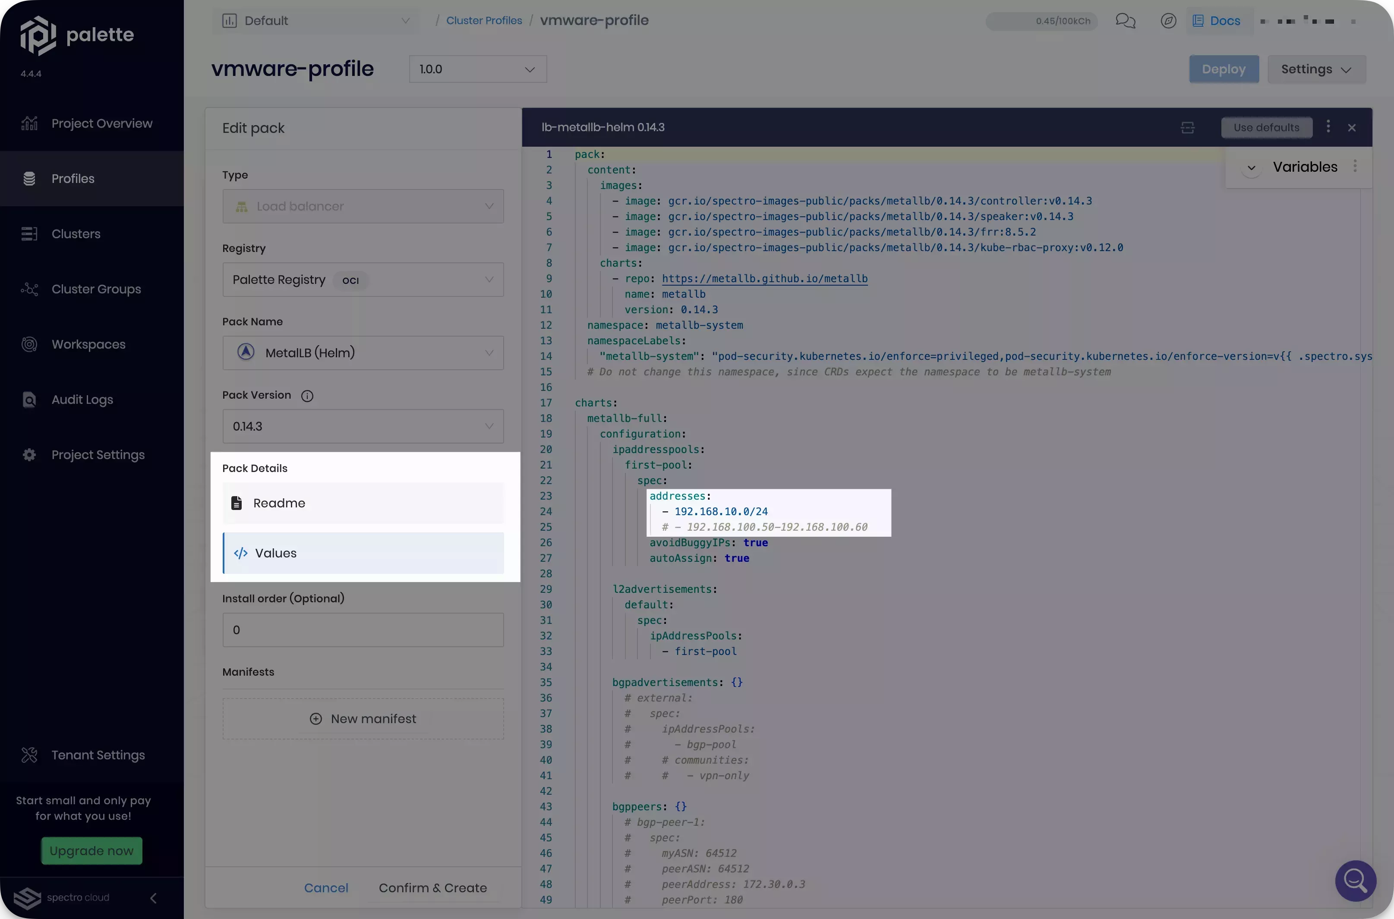The height and width of the screenshot is (919, 1394).
Task: Click Cluster Profiles breadcrumb link
Action: tap(484, 21)
